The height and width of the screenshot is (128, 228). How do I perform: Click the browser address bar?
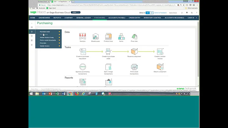111,5
